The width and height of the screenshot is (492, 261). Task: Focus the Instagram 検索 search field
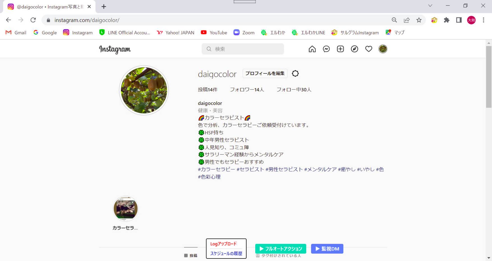click(243, 49)
